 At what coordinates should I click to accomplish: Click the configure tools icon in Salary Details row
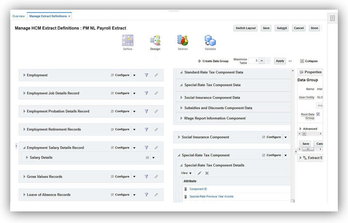147,158
